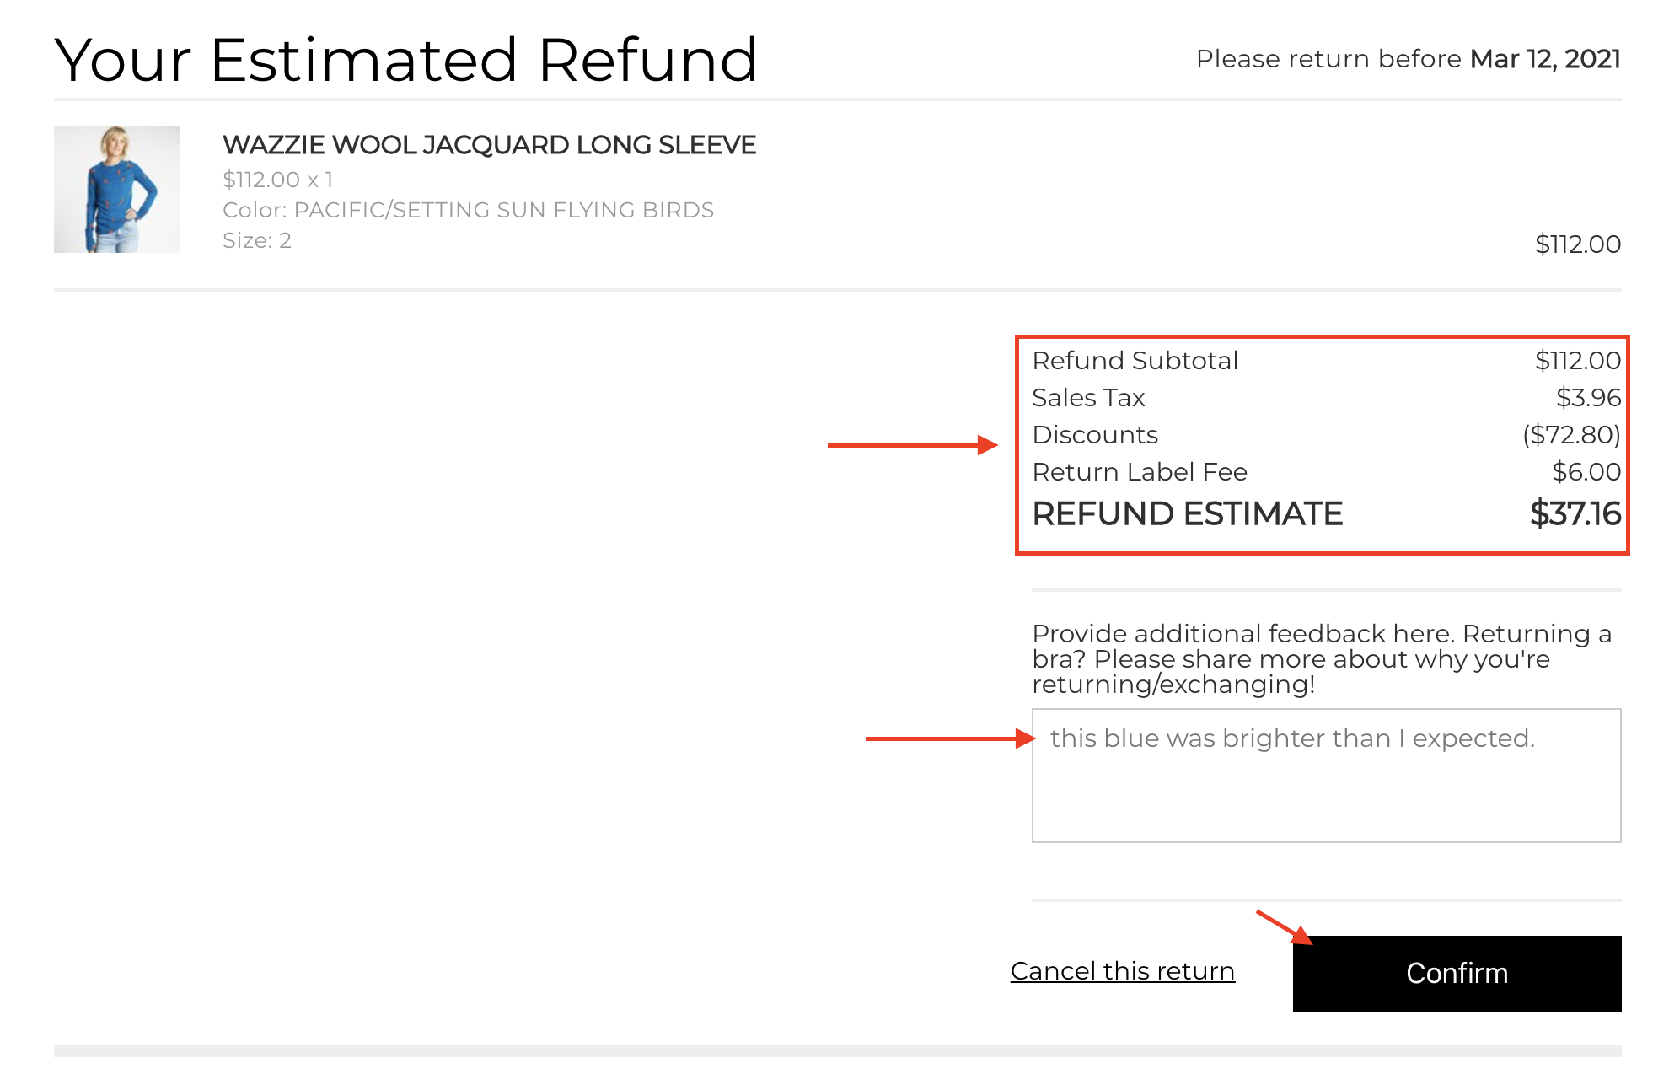Click the product color Pacific/Setting Sun text
Screen dimensions: 1669x1074
(x=468, y=210)
